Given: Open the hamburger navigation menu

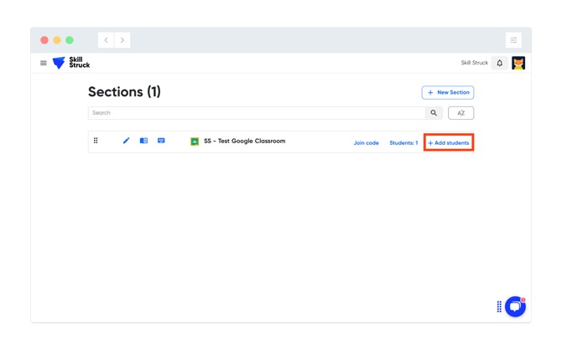Looking at the screenshot, I should tap(44, 63).
